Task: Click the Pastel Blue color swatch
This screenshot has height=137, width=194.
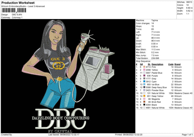Action: click(144, 73)
